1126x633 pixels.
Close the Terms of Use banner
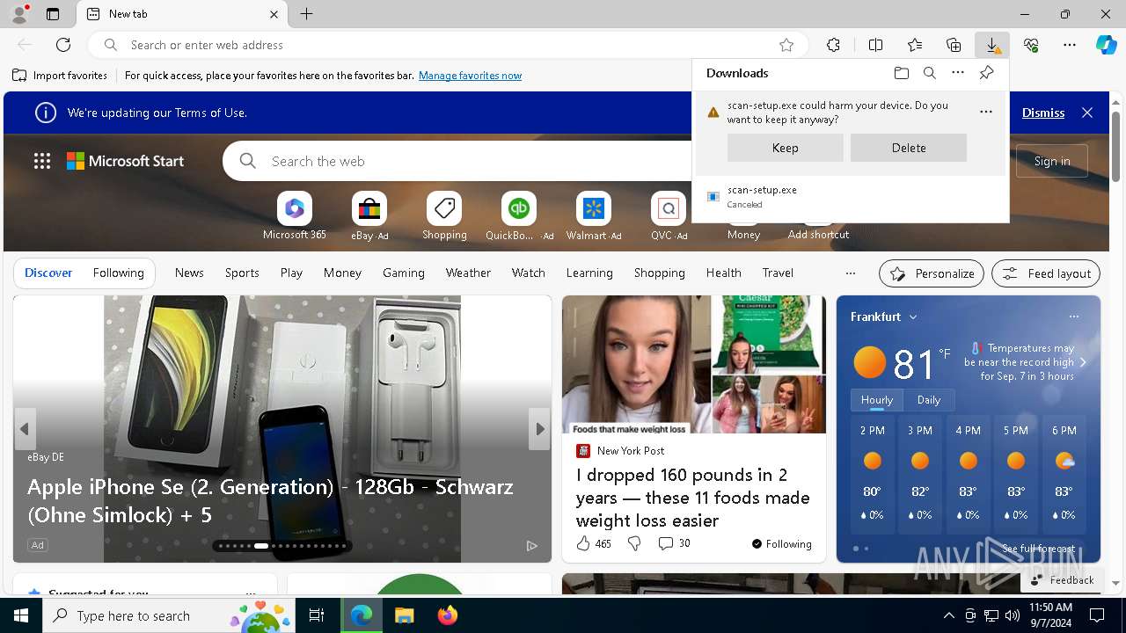1087,113
